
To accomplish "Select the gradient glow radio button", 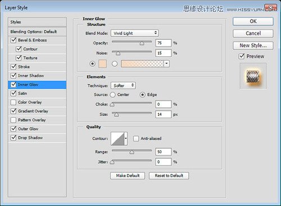I will (x=115, y=64).
